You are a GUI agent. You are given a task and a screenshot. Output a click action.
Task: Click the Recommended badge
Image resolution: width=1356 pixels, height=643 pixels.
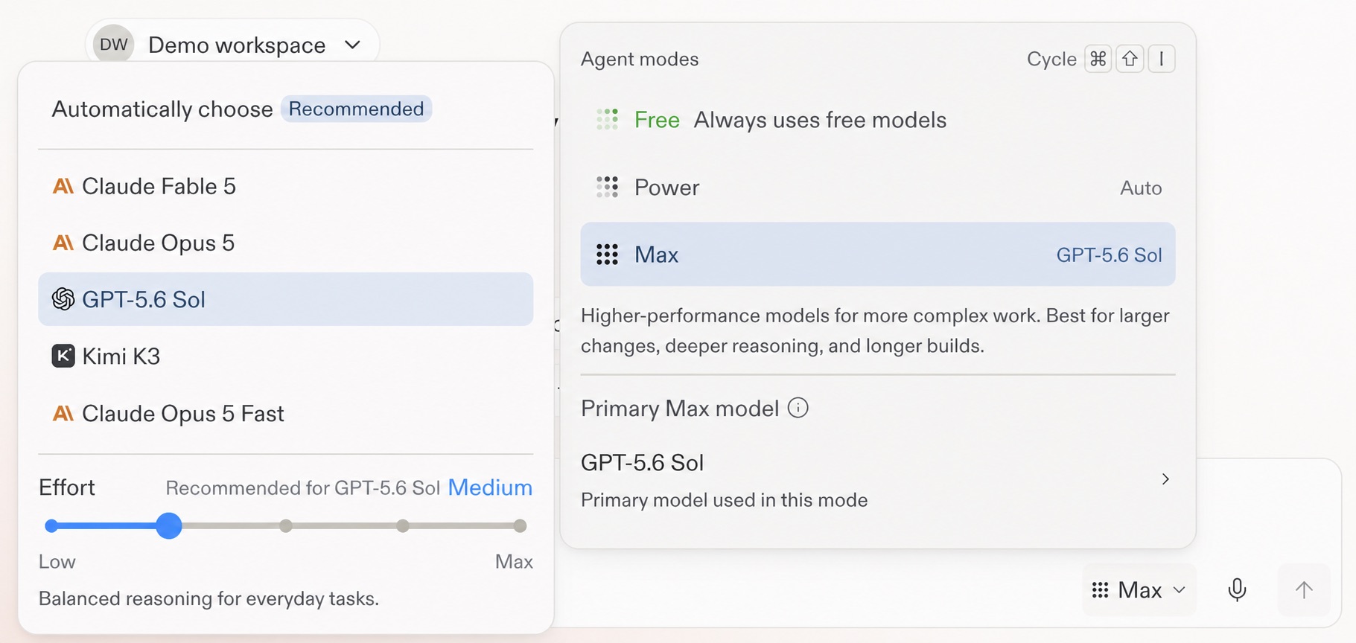(x=356, y=109)
